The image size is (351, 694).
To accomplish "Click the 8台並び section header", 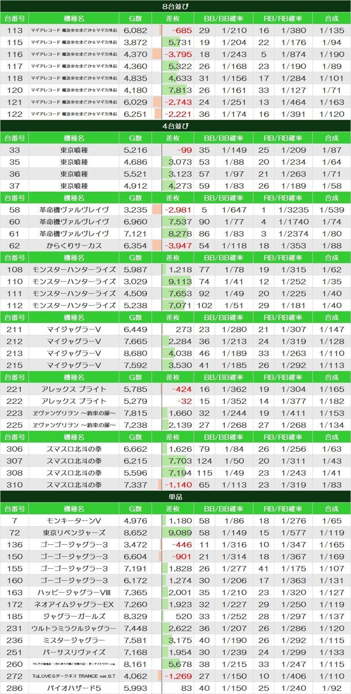I will point(175,6).
